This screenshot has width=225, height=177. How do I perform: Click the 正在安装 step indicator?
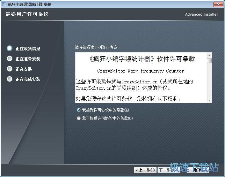click(10, 69)
